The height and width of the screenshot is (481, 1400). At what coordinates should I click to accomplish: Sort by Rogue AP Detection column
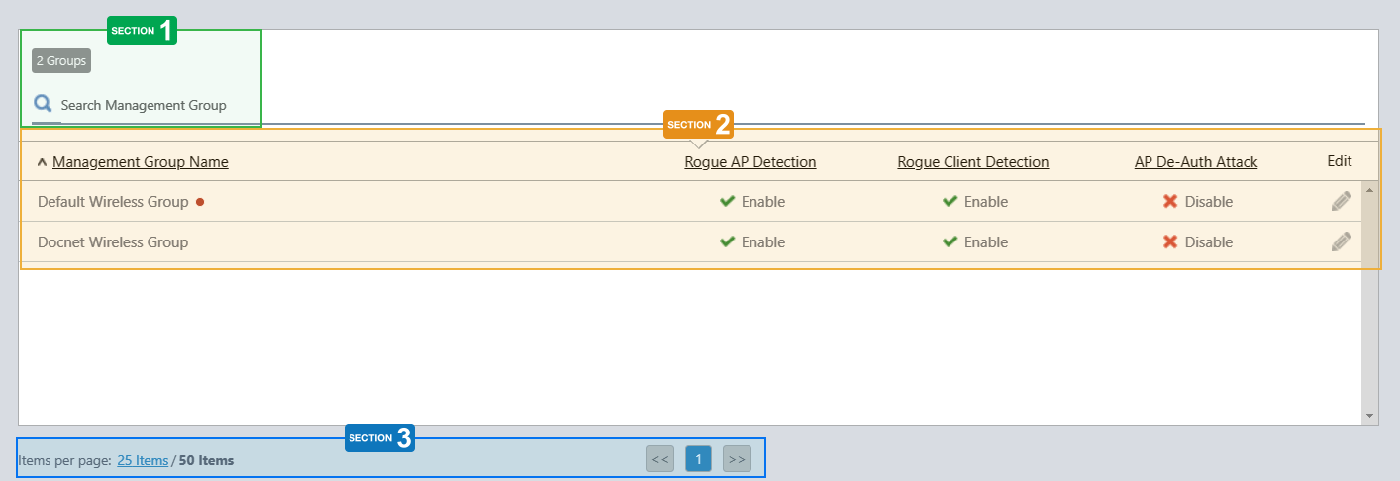point(750,162)
